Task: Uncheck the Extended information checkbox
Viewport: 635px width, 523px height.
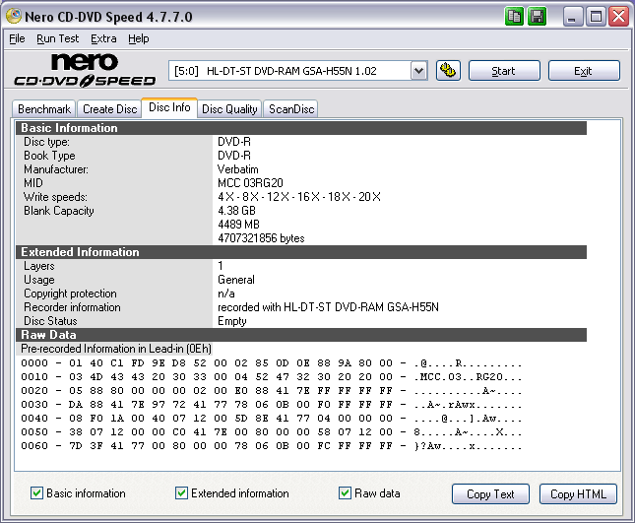Action: pyautogui.click(x=181, y=493)
